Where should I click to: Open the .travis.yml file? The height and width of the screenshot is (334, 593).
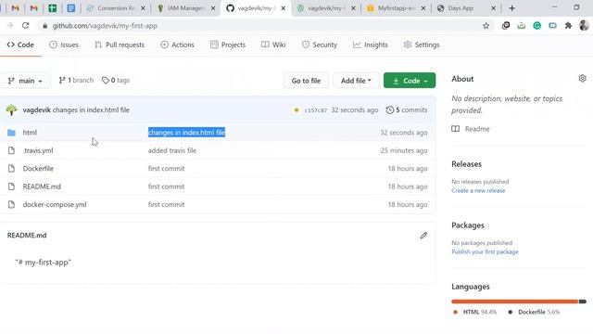coord(38,150)
